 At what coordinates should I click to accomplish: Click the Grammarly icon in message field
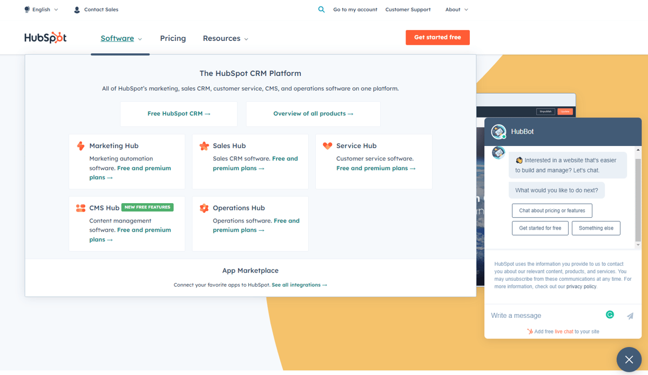tap(610, 315)
